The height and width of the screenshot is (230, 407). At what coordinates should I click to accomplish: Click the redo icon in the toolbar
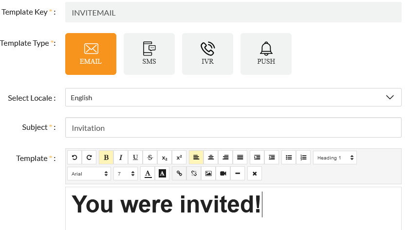89,158
